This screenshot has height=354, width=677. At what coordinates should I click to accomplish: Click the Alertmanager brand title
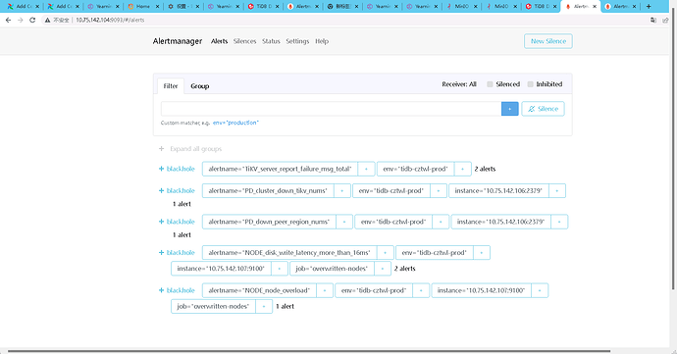(x=178, y=41)
